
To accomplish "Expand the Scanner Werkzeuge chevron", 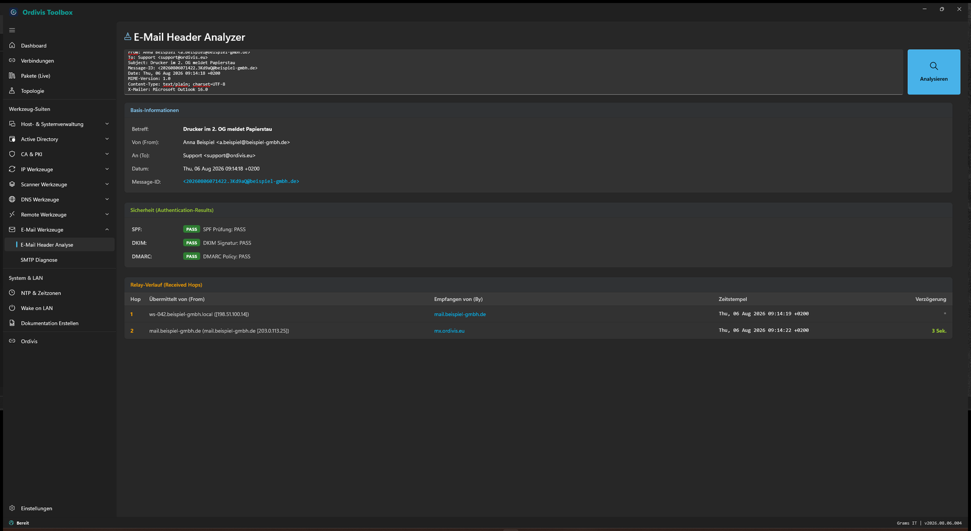I will click(107, 184).
